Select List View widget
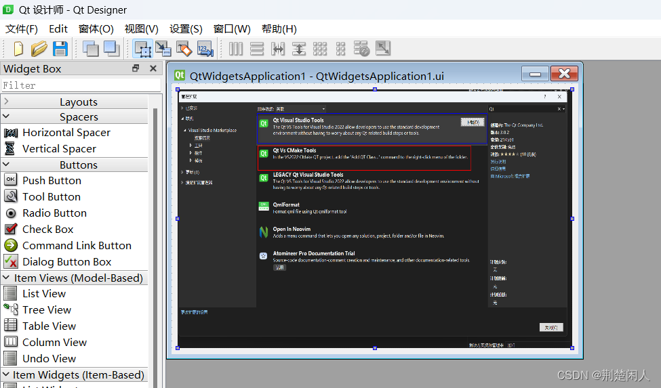The image size is (661, 388). [x=44, y=294]
